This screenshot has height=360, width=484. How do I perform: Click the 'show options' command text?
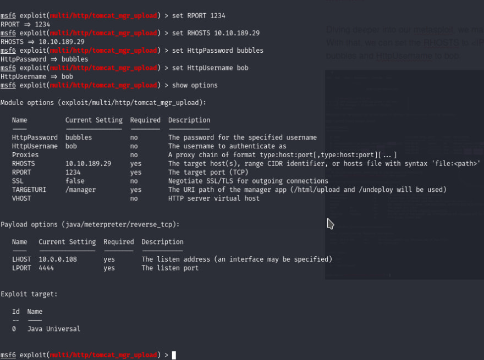195,85
